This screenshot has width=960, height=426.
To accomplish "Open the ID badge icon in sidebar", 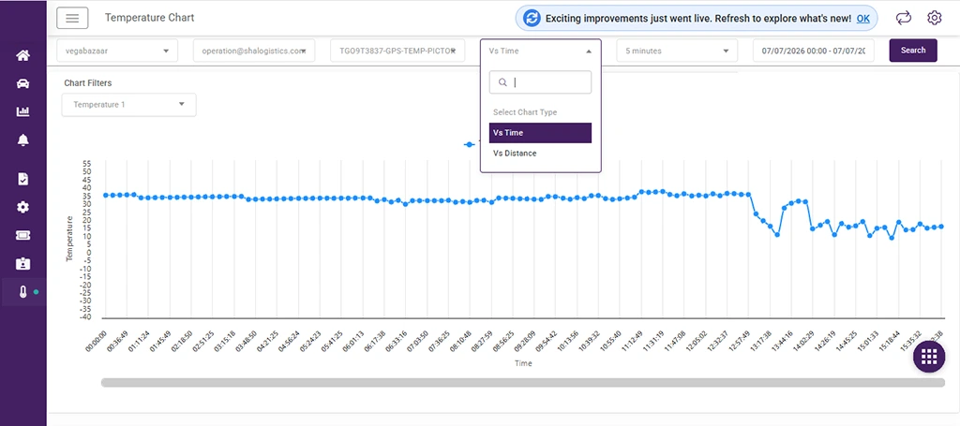I will tap(22, 263).
